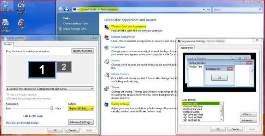Image resolution: width=265 pixels, height=136 pixels.
Task: Click the Theme icon
Action: (107, 88)
